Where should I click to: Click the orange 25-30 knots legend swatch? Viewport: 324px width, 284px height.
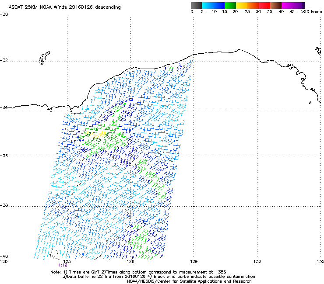pos(253,5)
